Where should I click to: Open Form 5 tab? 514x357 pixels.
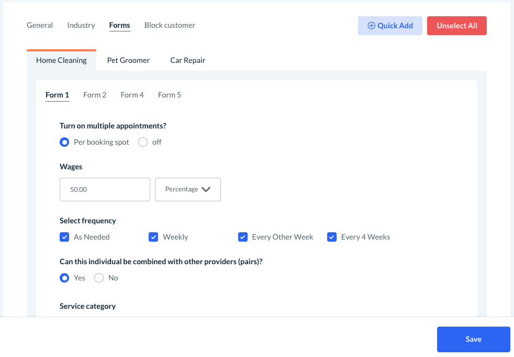pyautogui.click(x=170, y=95)
